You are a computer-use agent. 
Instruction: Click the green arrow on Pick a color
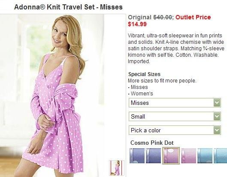coord(217,130)
